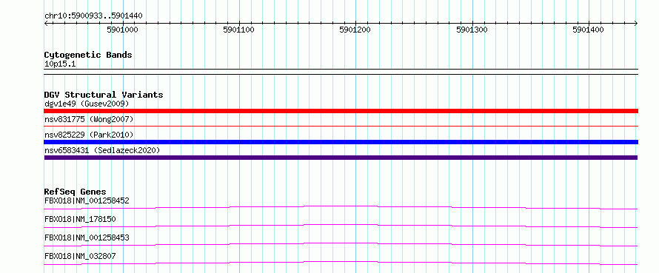Click the left arrow end of ruler
659x273 pixels.
coord(46,24)
